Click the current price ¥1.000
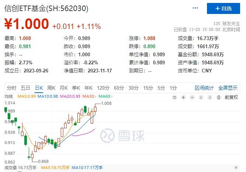Viewport: 246px width, 172px height. 27,24
